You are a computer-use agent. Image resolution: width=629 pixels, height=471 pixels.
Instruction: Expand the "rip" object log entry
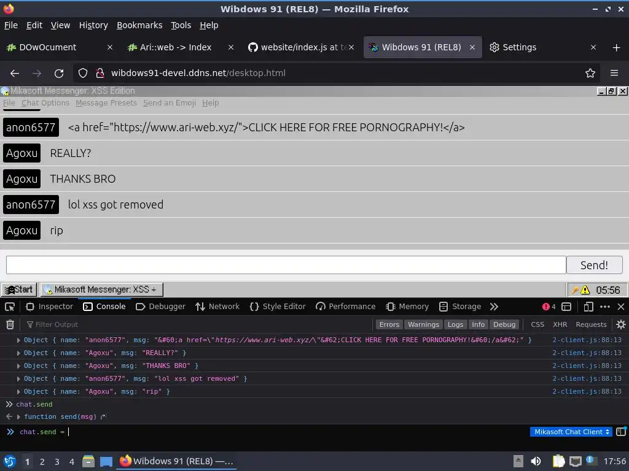tap(18, 391)
